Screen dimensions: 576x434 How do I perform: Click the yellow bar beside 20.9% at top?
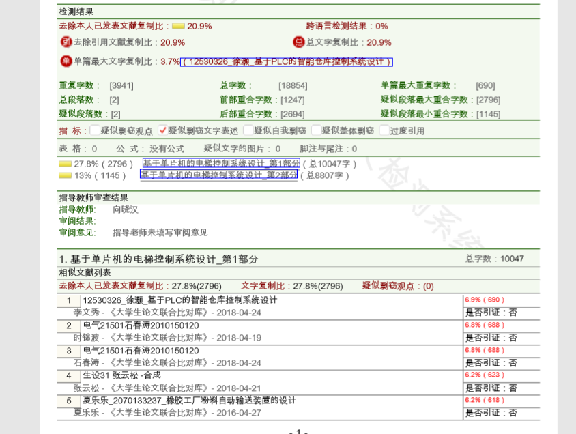tap(178, 26)
